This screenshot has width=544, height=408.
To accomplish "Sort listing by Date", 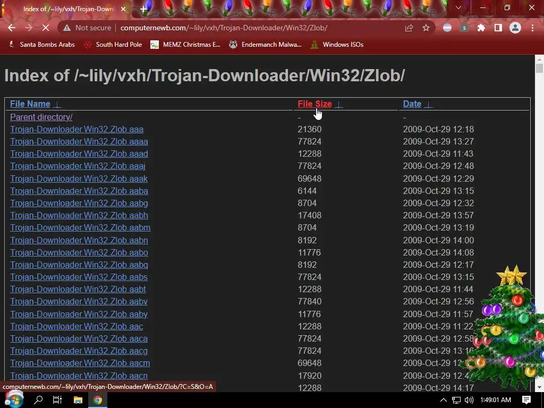I will coord(412,104).
